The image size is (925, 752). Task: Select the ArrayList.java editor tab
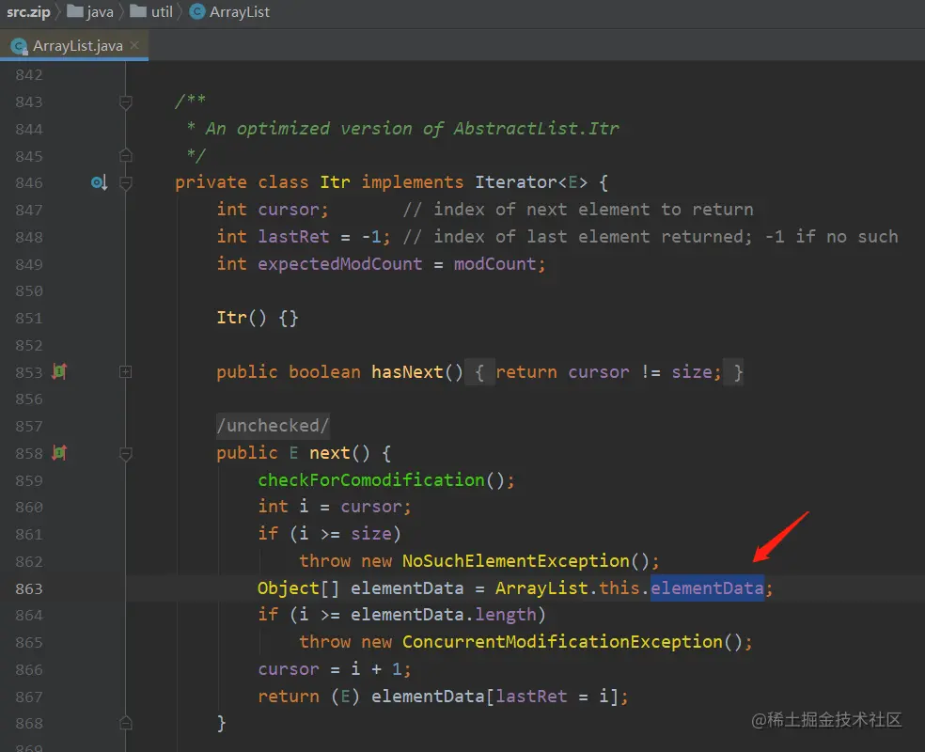[74, 45]
